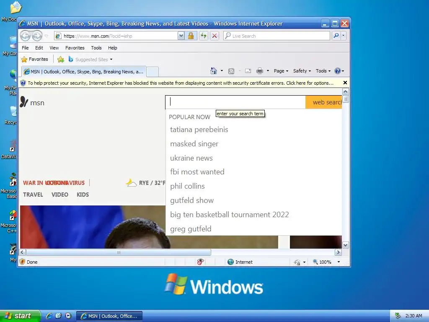Select suggestion fbi most wanted

tap(197, 172)
